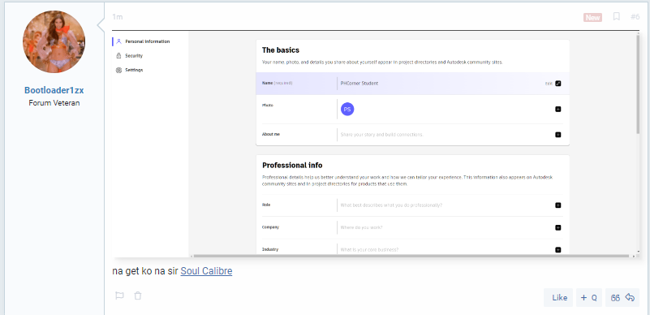Click the Industry core business field
Image resolution: width=650 pixels, height=315 pixels.
point(369,249)
